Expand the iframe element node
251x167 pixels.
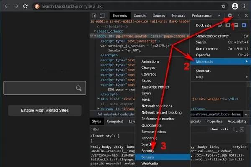pos(99,109)
